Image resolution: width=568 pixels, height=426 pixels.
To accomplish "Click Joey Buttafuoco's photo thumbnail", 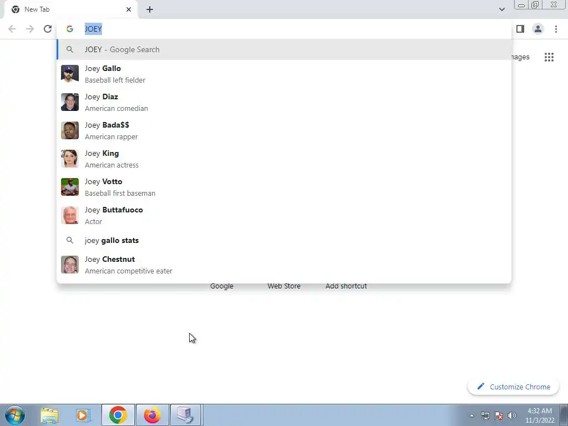I will pos(70,215).
